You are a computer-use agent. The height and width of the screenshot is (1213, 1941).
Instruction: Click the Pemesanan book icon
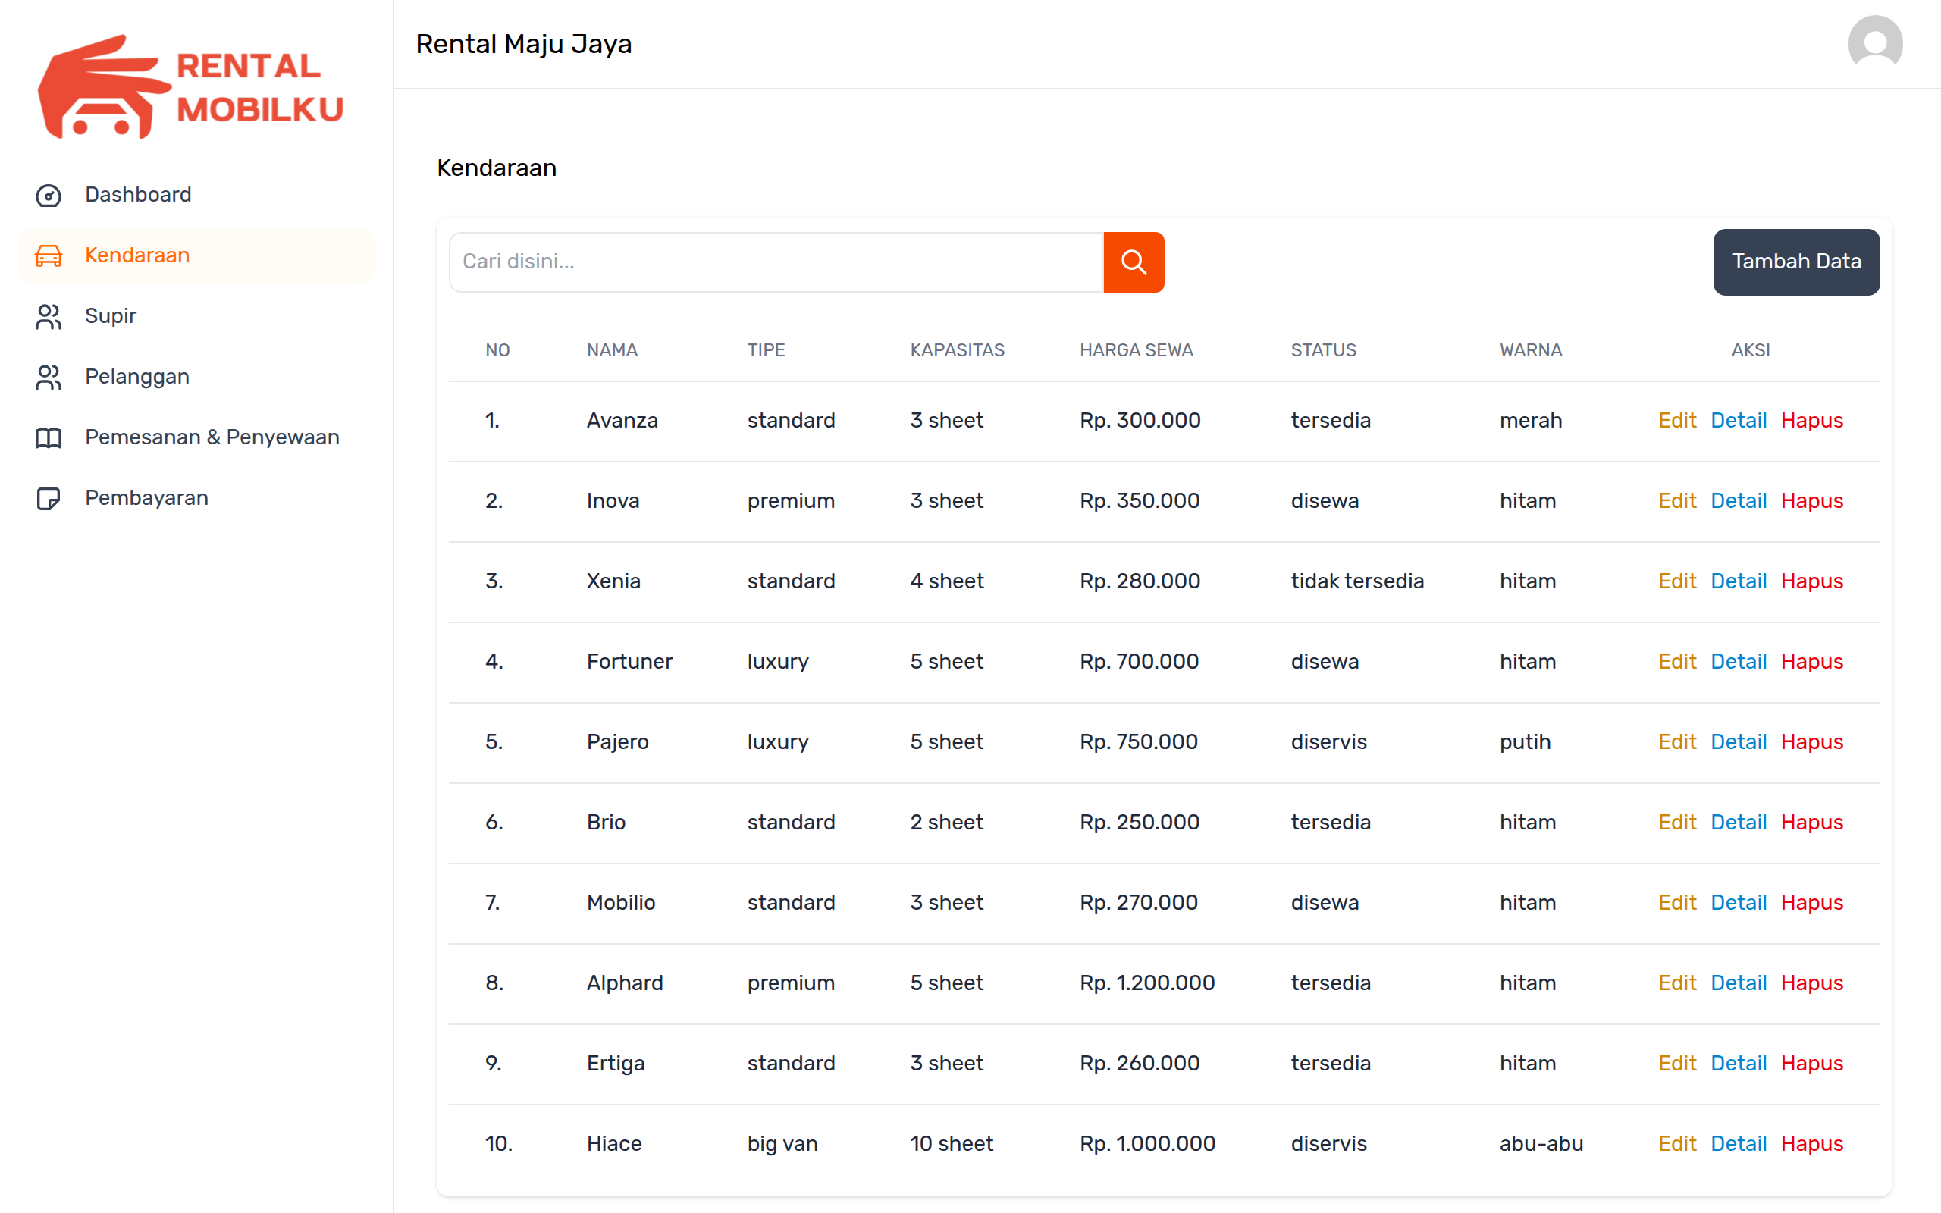pyautogui.click(x=48, y=437)
